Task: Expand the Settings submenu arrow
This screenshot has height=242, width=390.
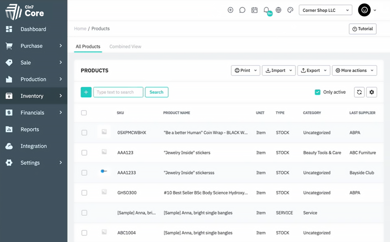Action: 61,162
